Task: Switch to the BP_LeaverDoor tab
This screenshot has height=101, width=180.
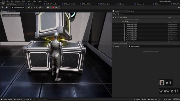Action: [141, 4]
